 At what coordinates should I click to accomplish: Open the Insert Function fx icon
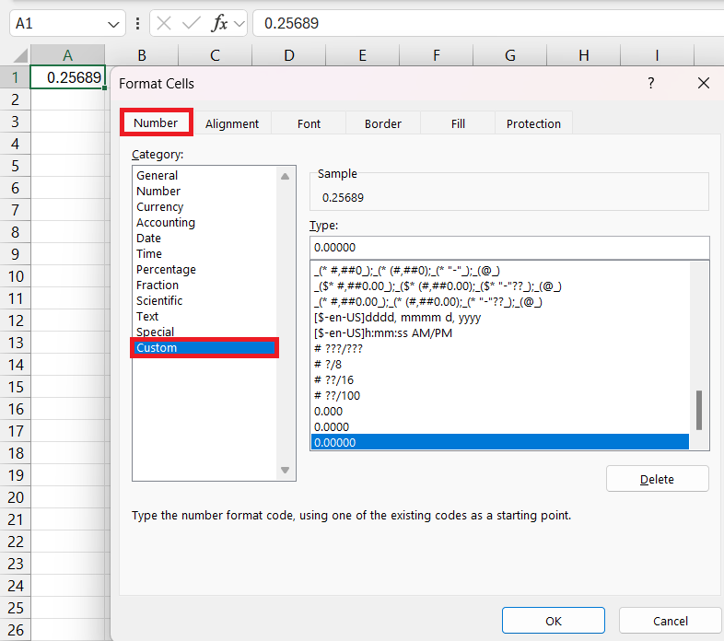[219, 23]
